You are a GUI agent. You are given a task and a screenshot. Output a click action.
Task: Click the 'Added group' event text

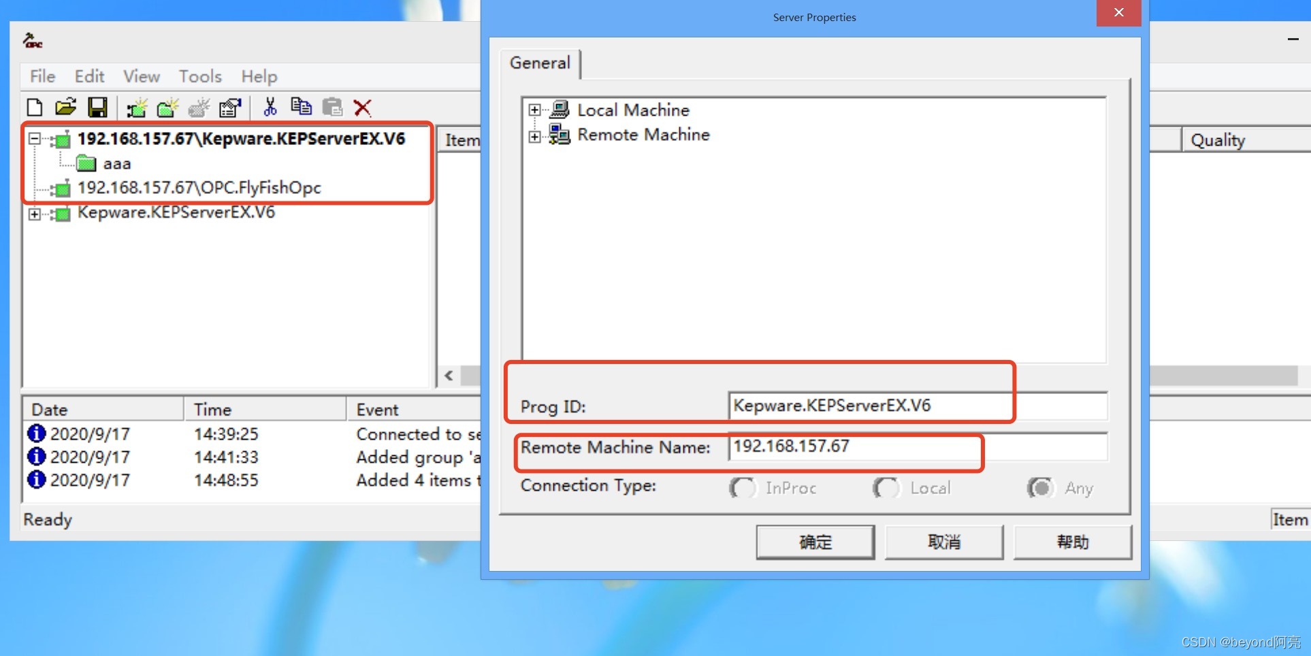click(x=419, y=457)
